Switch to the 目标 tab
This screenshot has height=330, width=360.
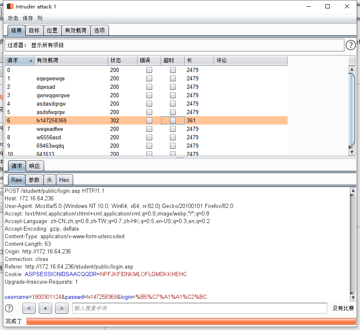point(34,30)
